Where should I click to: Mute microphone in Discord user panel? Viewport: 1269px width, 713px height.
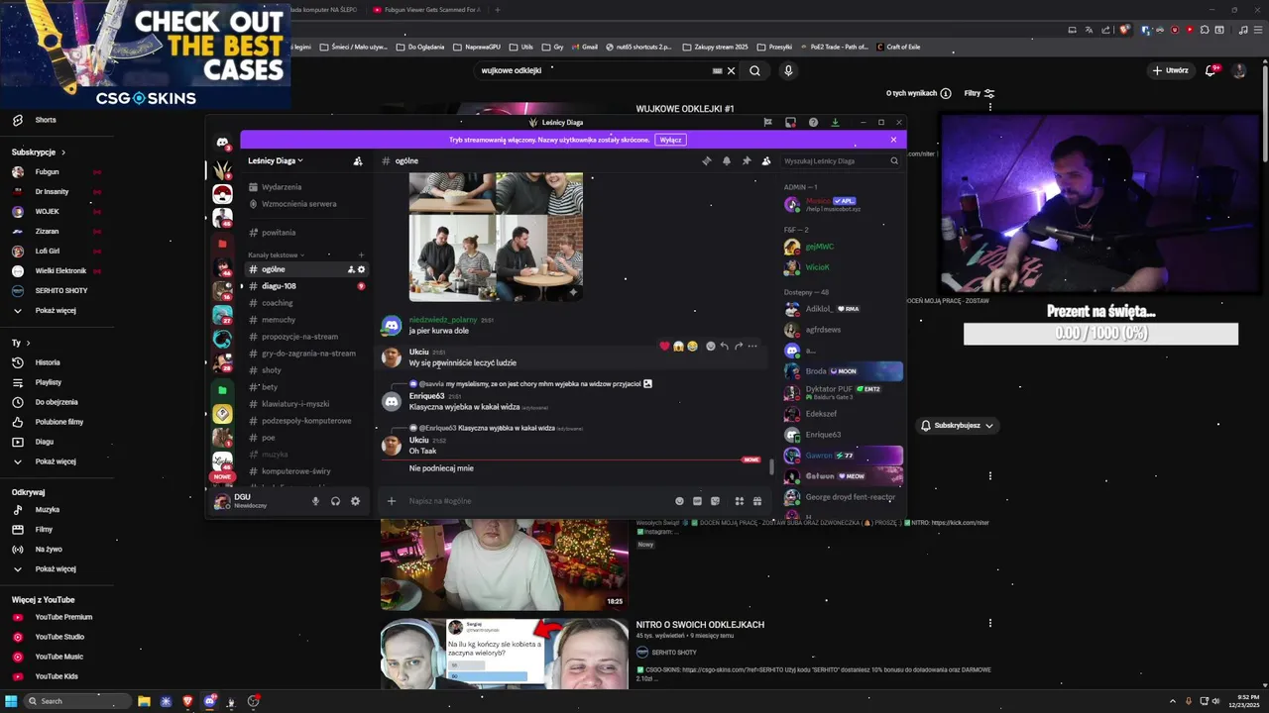316,501
